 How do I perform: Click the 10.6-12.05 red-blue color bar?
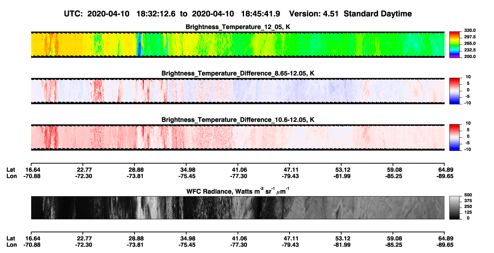pyautogui.click(x=454, y=137)
